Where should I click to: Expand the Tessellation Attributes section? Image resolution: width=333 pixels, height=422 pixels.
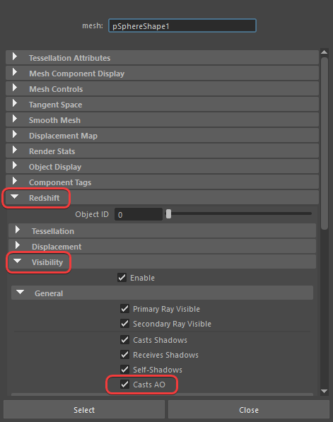15,57
